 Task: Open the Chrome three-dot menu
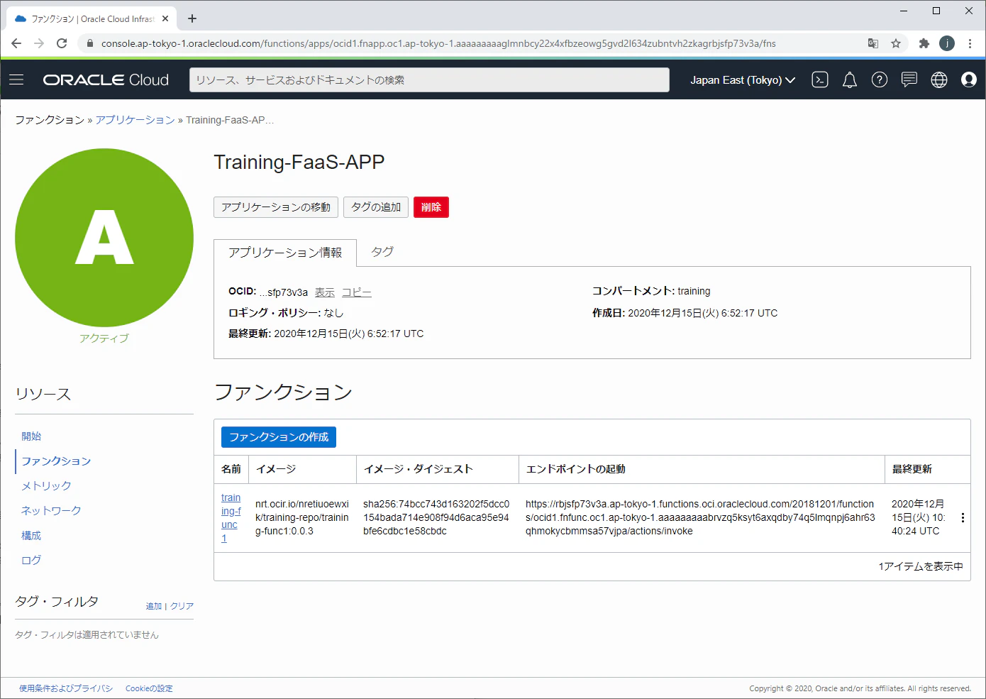[970, 43]
